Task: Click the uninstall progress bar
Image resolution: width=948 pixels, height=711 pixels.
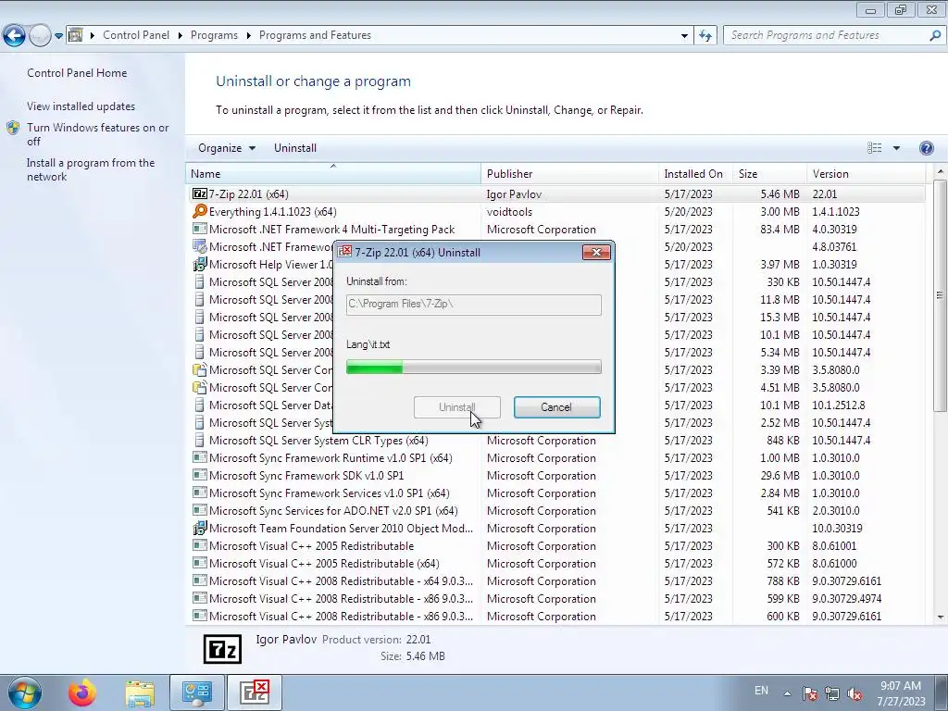Action: 473,367
